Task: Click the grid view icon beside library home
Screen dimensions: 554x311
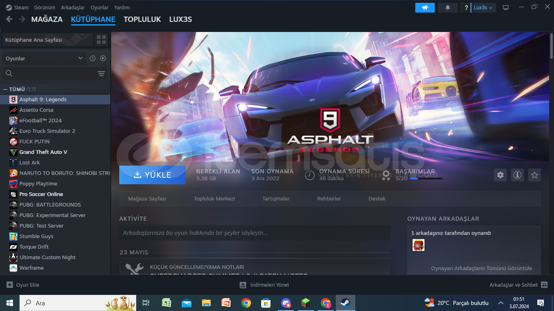Action: [101, 40]
